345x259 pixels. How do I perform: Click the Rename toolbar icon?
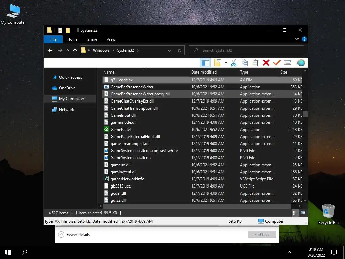pos(288,63)
